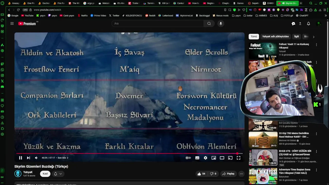The height and width of the screenshot is (185, 329).
Task: Select the 'Tümü' filter chip
Action: pyautogui.click(x=254, y=36)
